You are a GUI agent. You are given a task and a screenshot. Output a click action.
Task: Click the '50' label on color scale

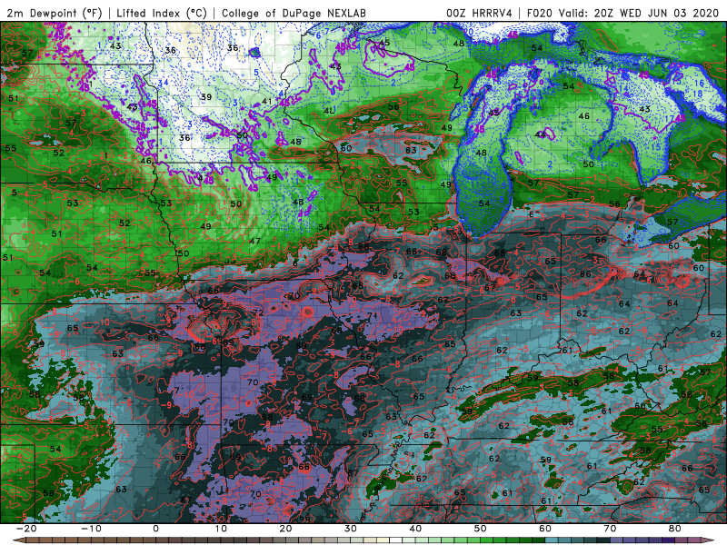click(x=481, y=529)
